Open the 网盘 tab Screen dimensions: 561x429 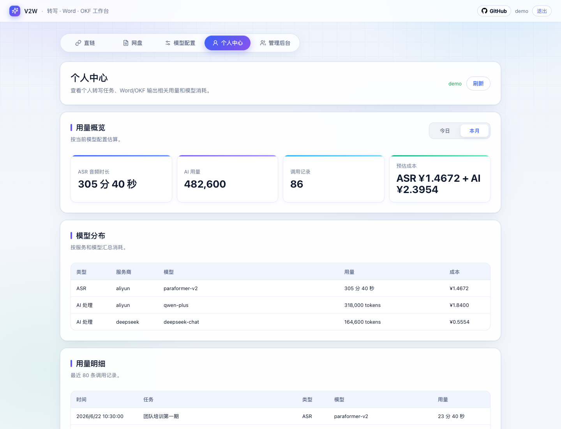click(x=132, y=43)
